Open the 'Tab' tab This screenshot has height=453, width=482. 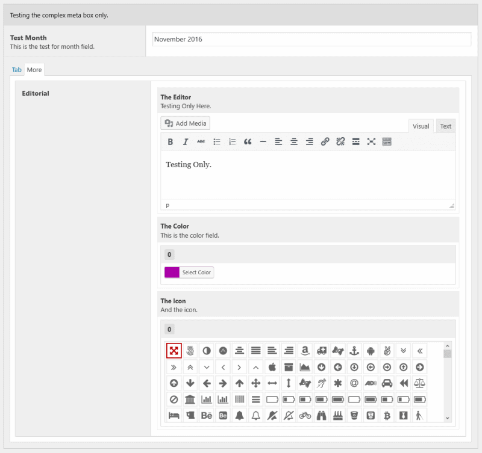click(17, 70)
